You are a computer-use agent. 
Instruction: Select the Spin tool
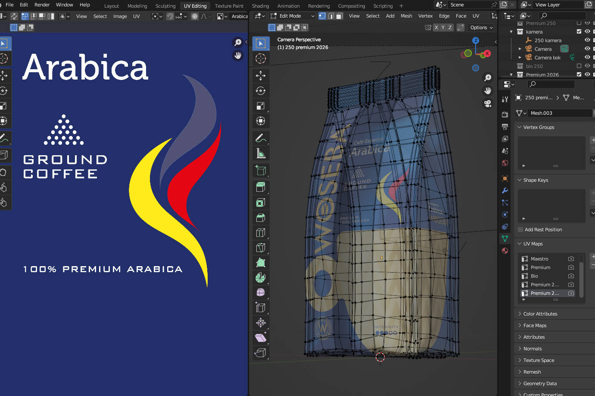[x=261, y=278]
